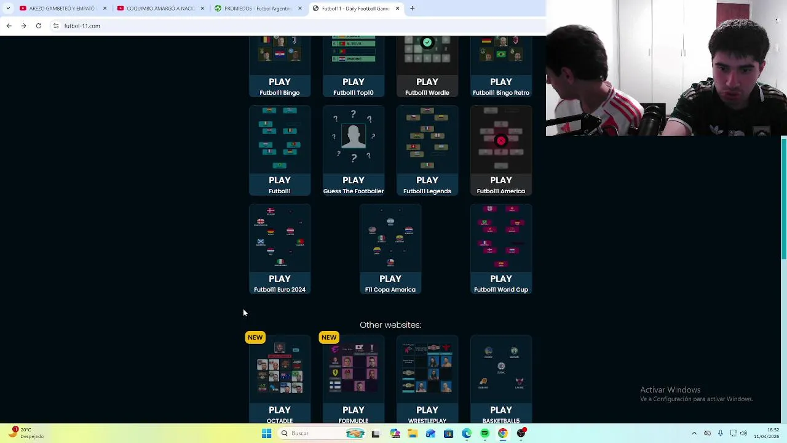Image resolution: width=787 pixels, height=443 pixels.
Task: Open the Futbol11 World Cup thumbnail
Action: pos(500,237)
